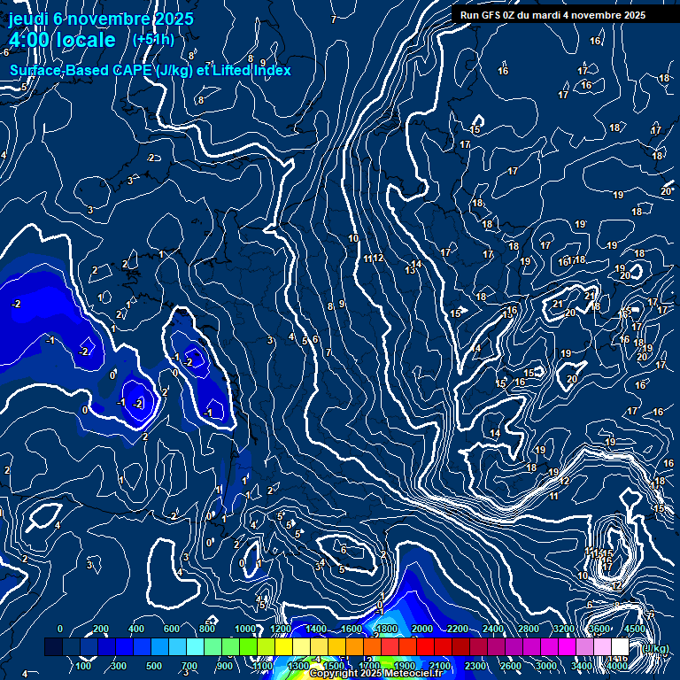Screen dimensions: 680x680
Task: Click the bright cyan swatch above legend label 700
Action: pos(195,646)
